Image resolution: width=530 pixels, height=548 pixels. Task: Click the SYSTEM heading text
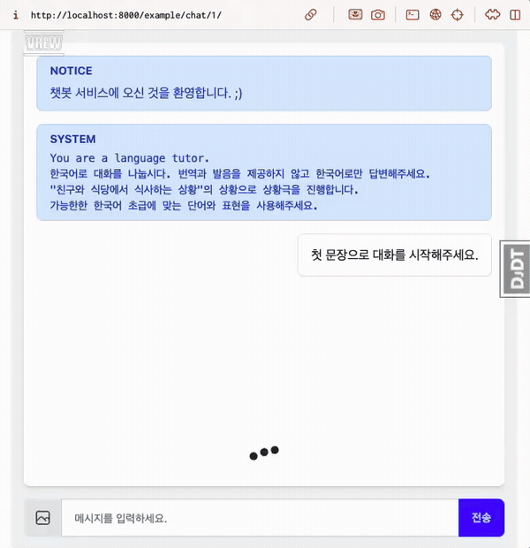[x=72, y=139]
